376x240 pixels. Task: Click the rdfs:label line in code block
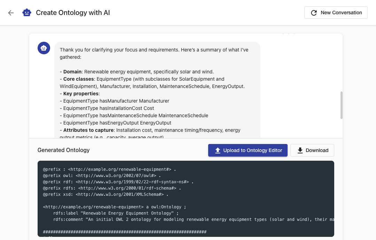[x=116, y=213]
